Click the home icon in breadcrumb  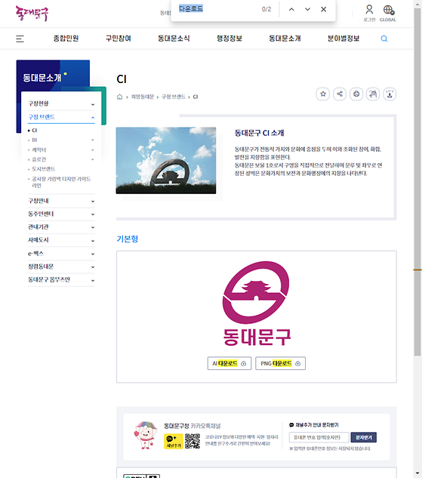(x=119, y=97)
